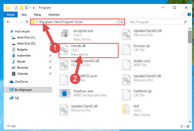Image resolution: width=194 pixels, height=131 pixels.
Task: Open the Dosya ribbon tab
Action: coord(11,15)
